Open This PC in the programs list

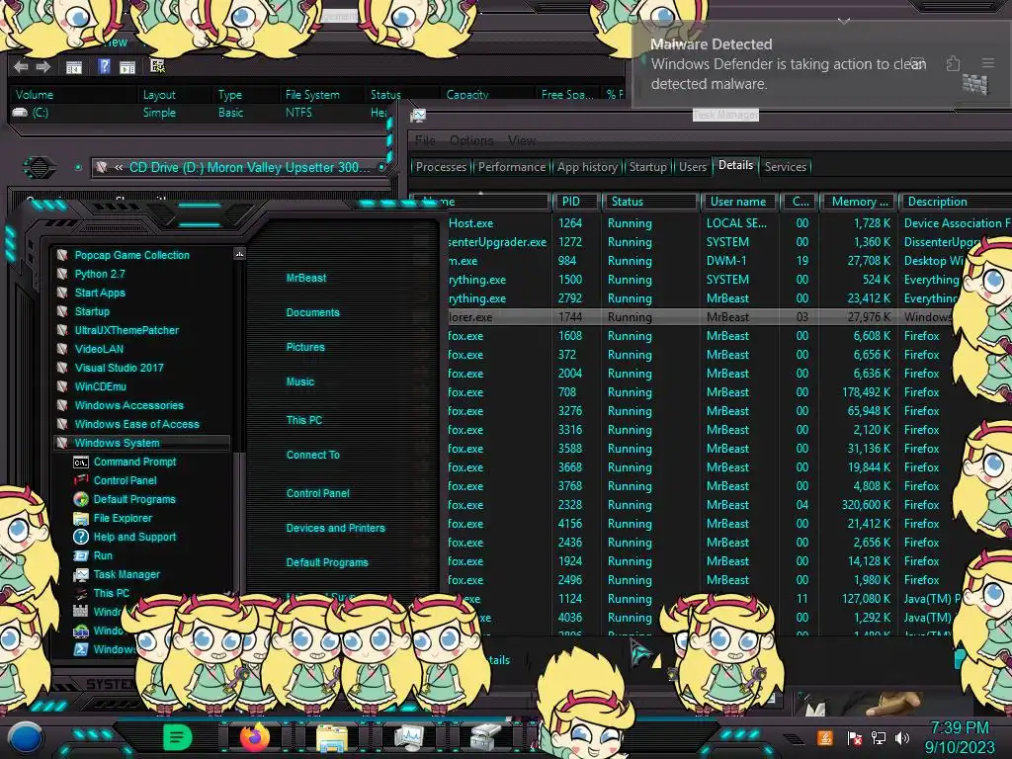click(x=111, y=593)
